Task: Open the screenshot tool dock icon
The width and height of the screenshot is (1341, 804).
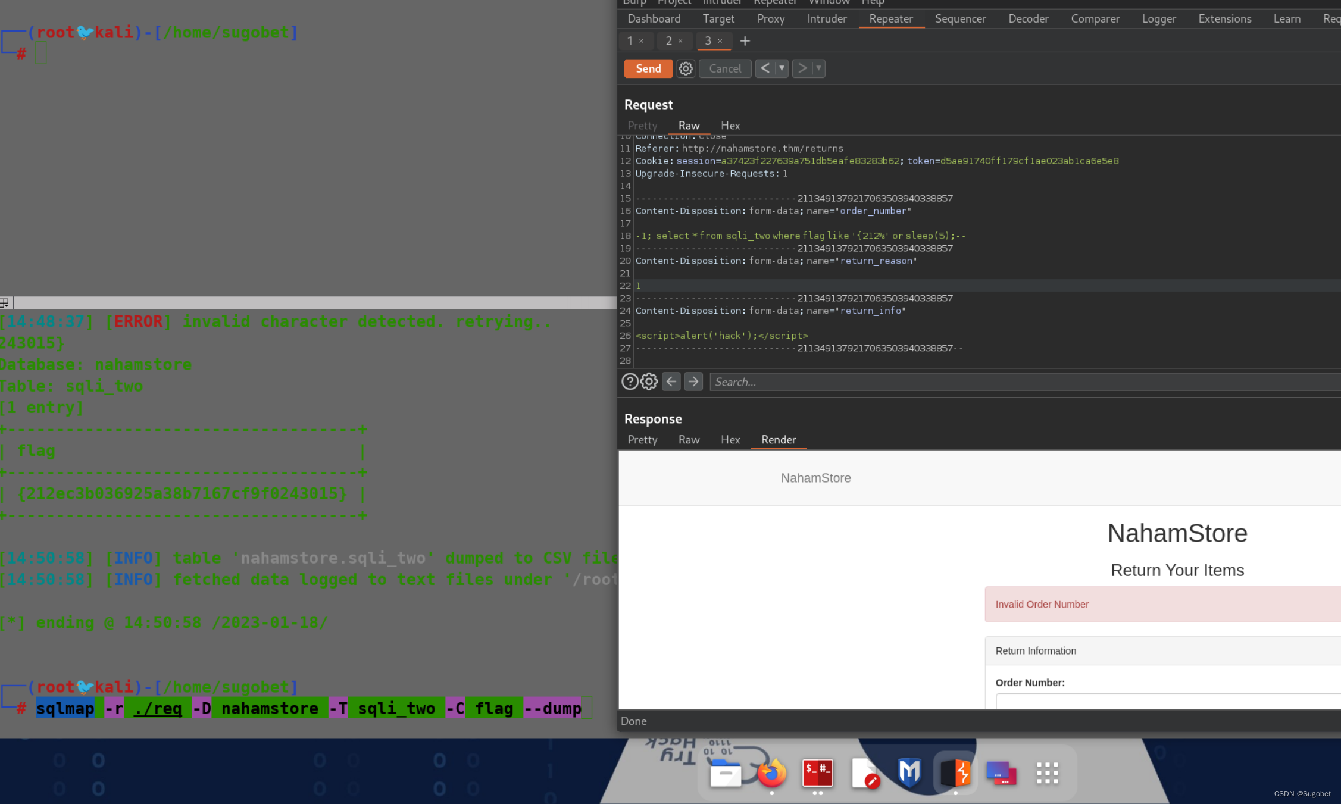Action: (1001, 773)
